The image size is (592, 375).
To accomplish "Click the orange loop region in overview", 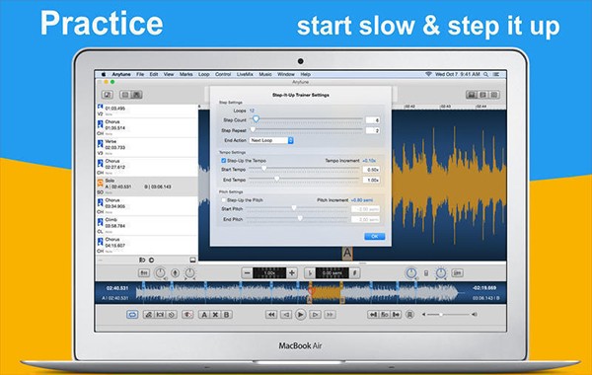I will tap(326, 293).
